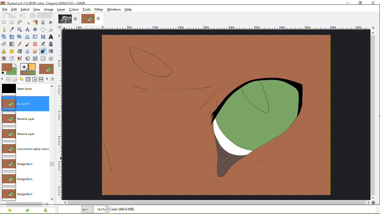
Task: Jump to Select None history state
Action: pyautogui.click(x=25, y=89)
